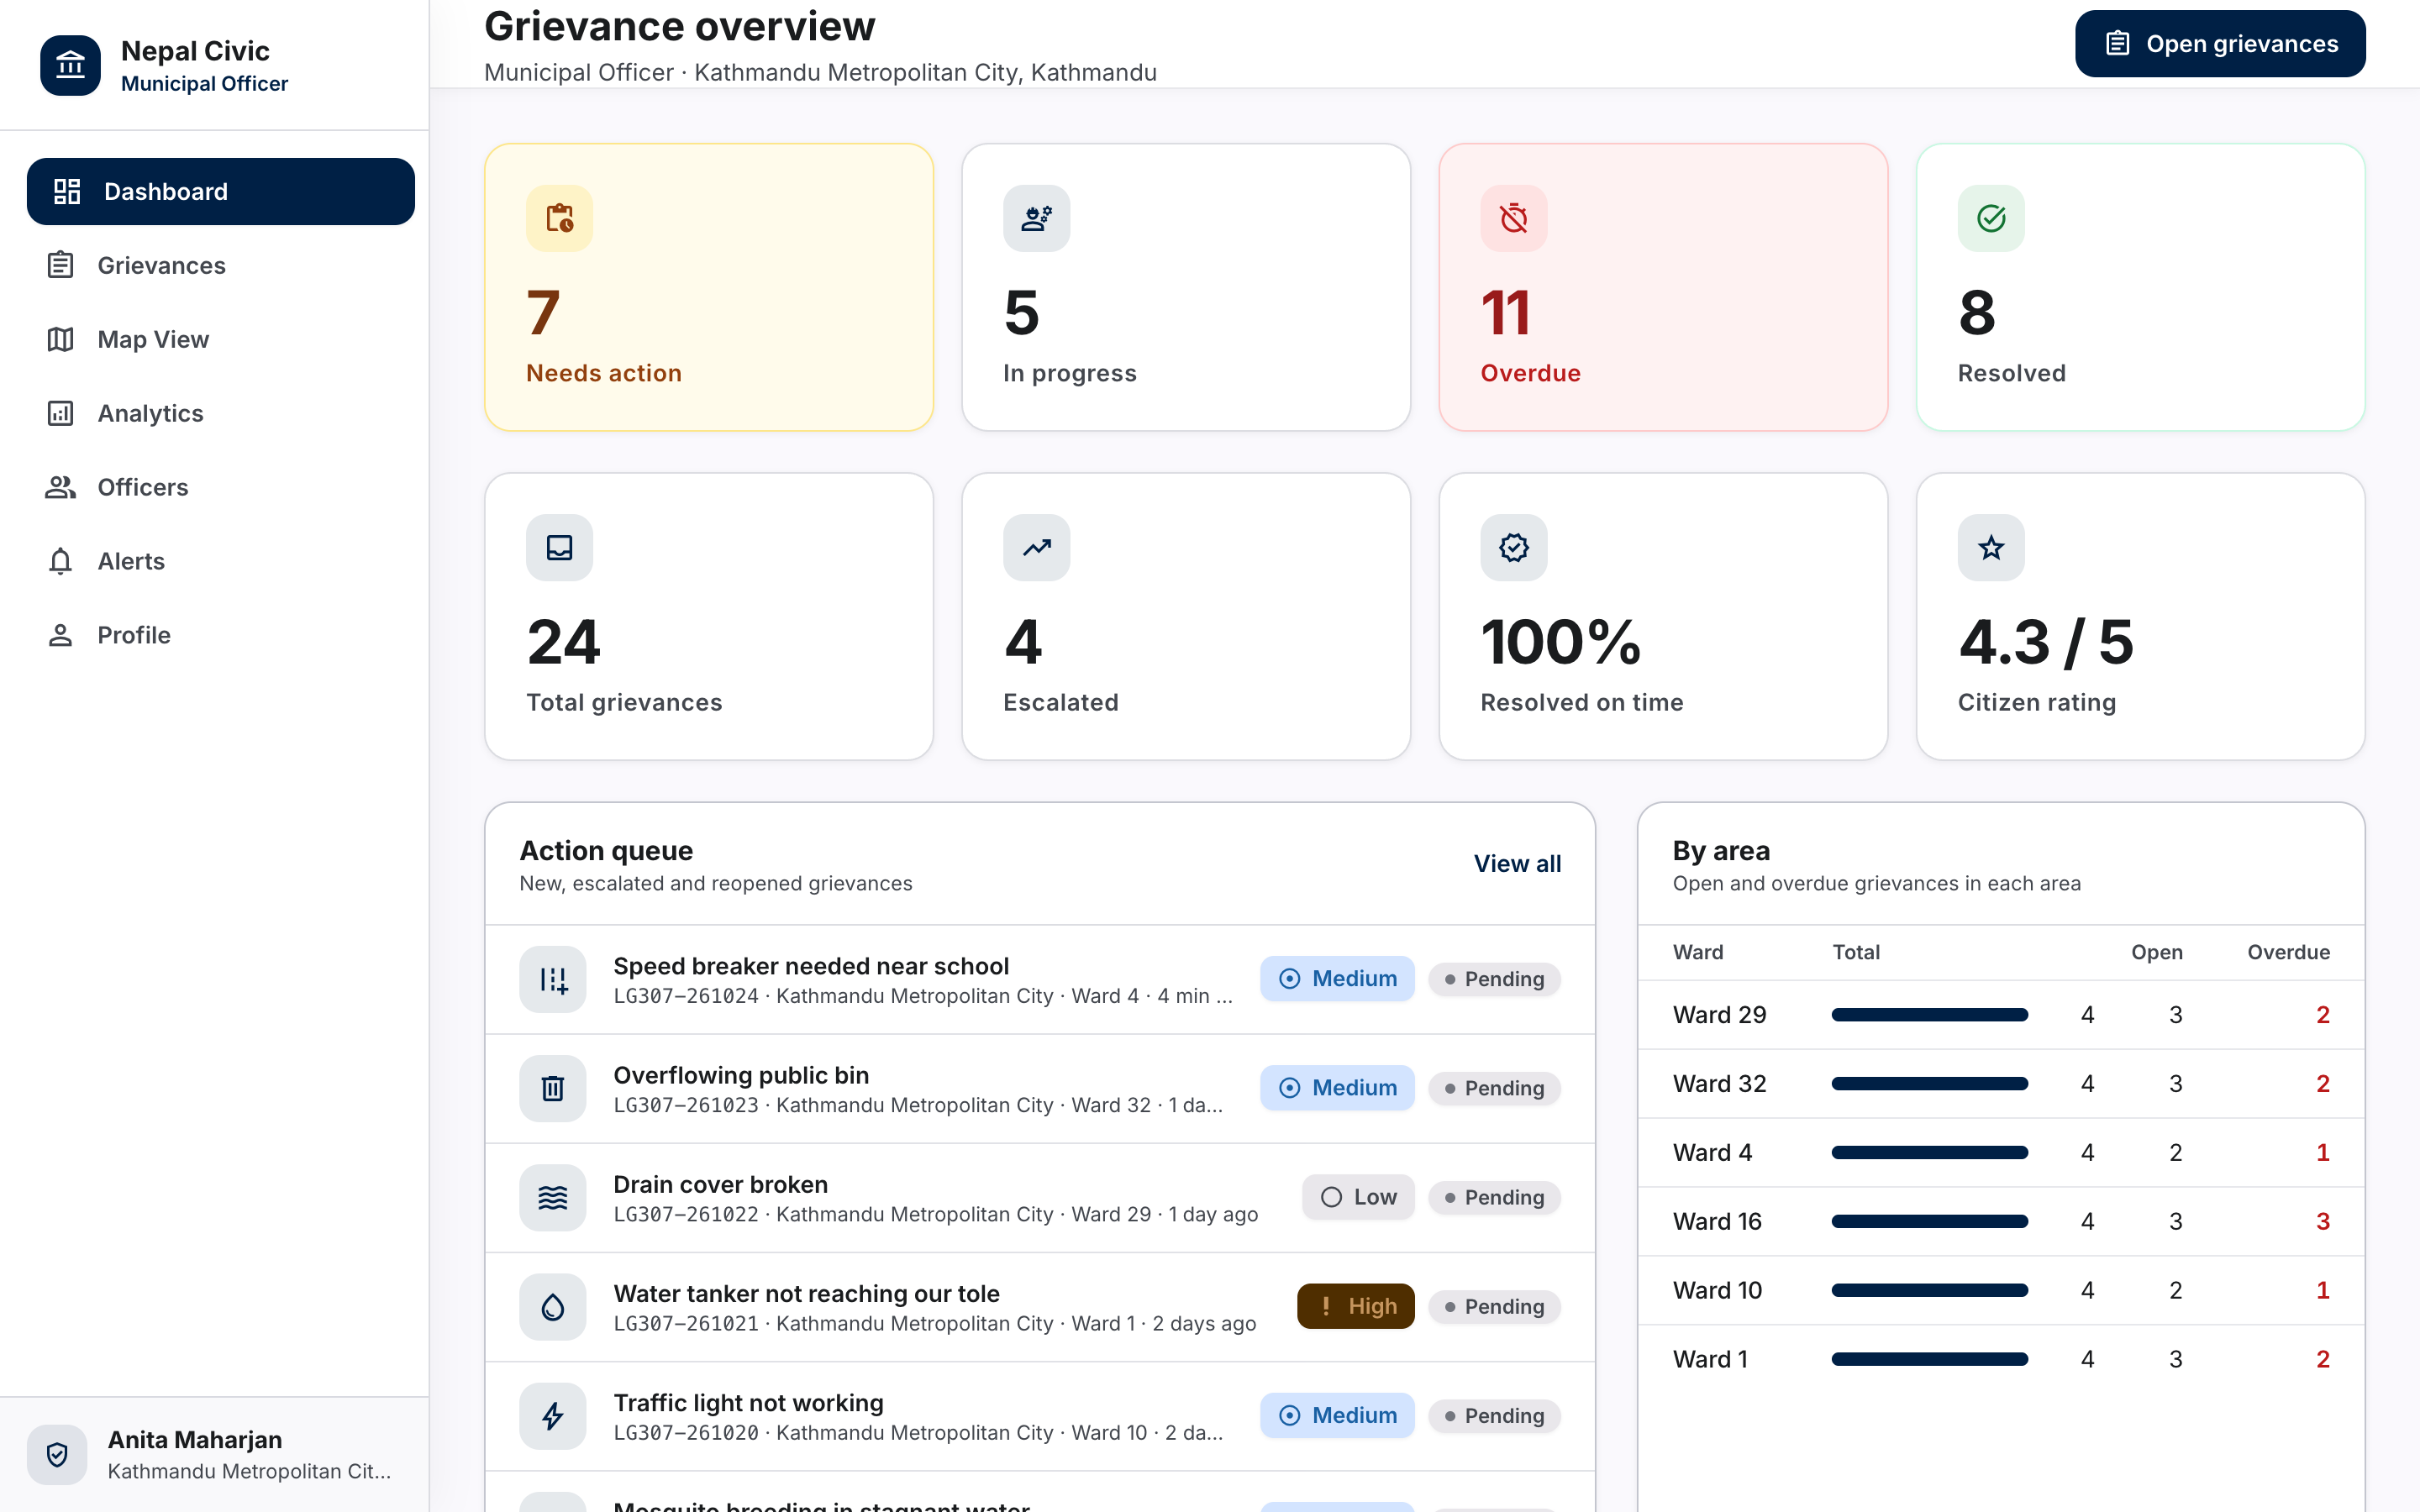Click the Alerts bell icon in sidebar
The width and height of the screenshot is (2420, 1512).
(x=61, y=561)
